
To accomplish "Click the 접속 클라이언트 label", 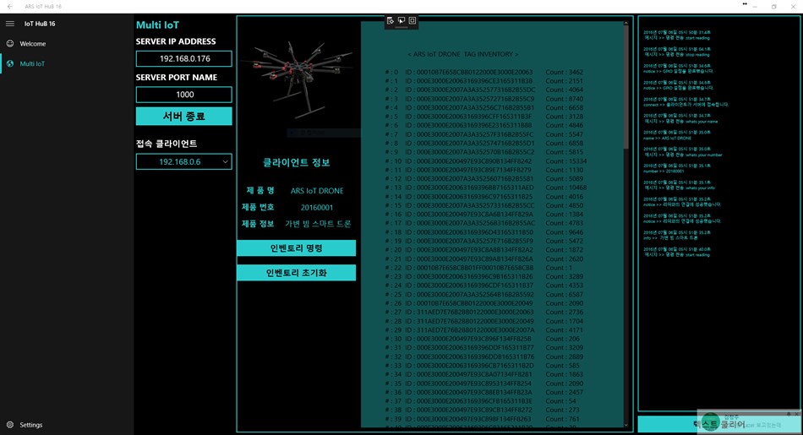I will click(x=167, y=144).
